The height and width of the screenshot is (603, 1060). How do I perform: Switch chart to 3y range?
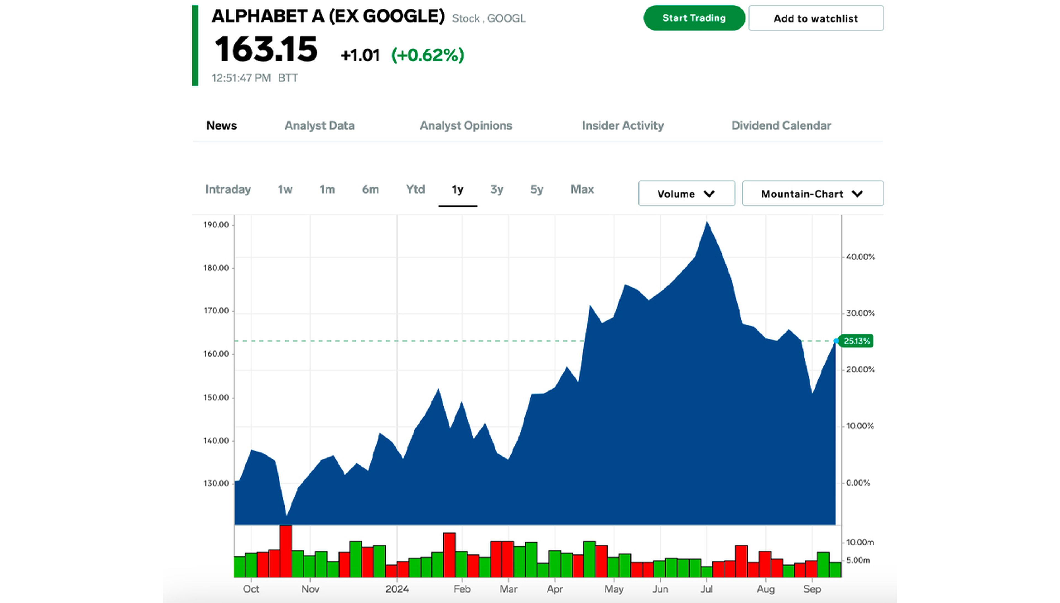497,189
